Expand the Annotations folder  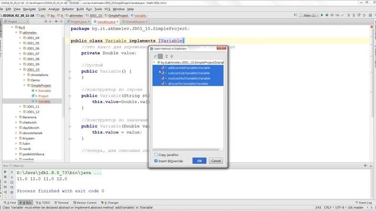pyautogui.click(x=24, y=74)
